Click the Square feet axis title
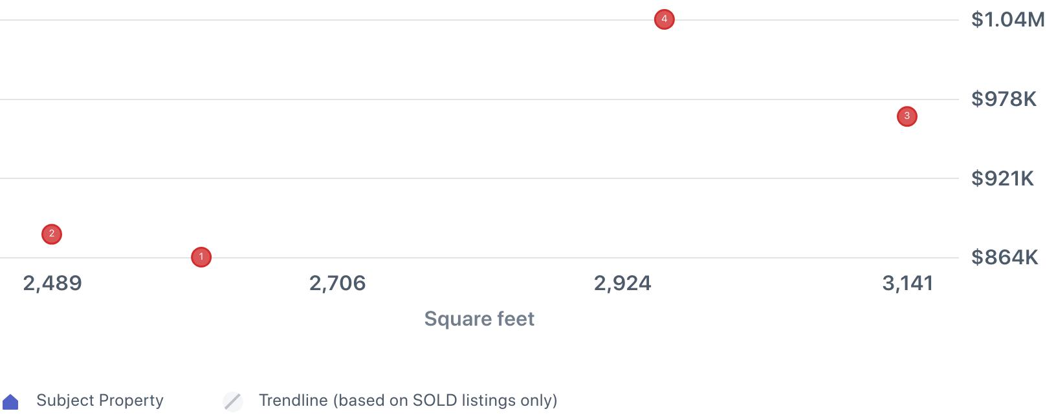The height and width of the screenshot is (420, 1056). click(479, 319)
